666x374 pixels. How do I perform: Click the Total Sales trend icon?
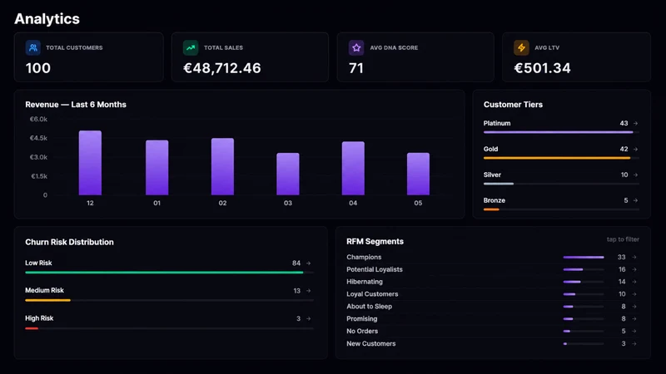click(191, 47)
